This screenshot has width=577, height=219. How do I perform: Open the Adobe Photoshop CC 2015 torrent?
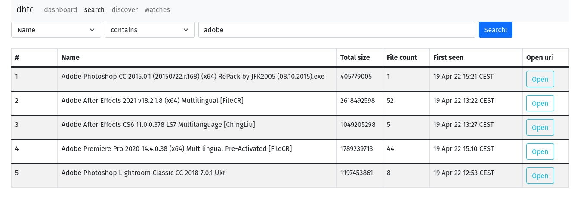pyautogui.click(x=540, y=79)
